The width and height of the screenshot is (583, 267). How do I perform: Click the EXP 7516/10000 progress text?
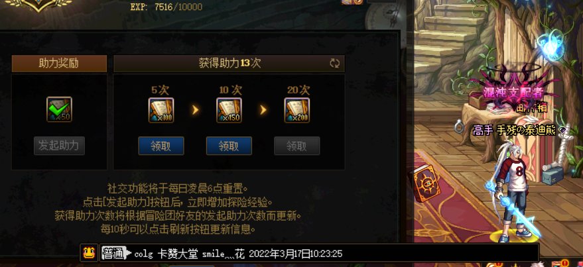pyautogui.click(x=166, y=7)
